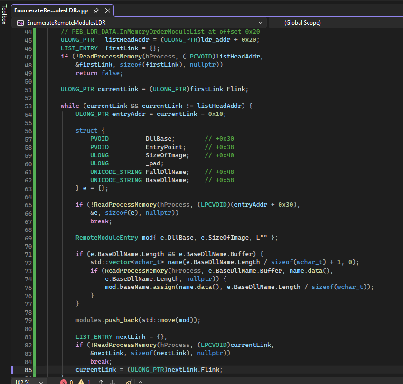Click 'FullDllName;' struct member on line 61
403x384 pixels.
(167, 172)
